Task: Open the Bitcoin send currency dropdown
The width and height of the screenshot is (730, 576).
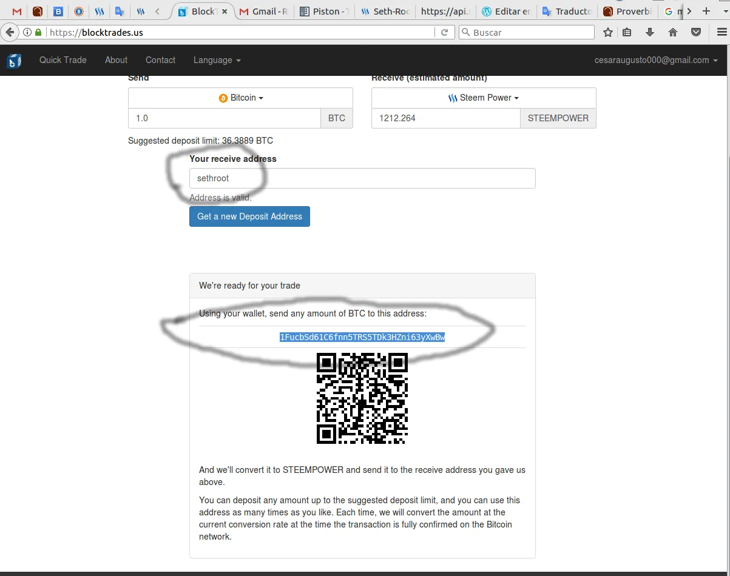Action: click(x=240, y=98)
